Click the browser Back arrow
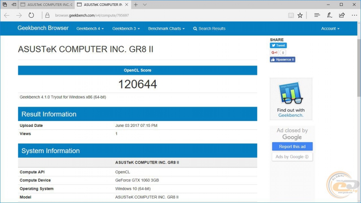 tap(7, 15)
